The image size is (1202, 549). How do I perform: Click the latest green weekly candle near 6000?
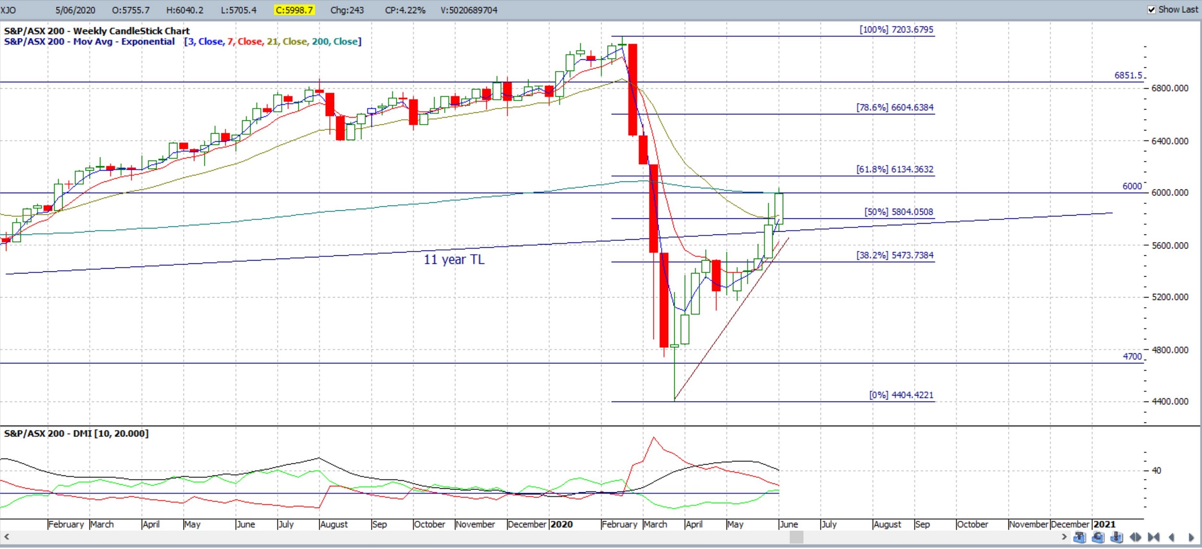pyautogui.click(x=778, y=209)
